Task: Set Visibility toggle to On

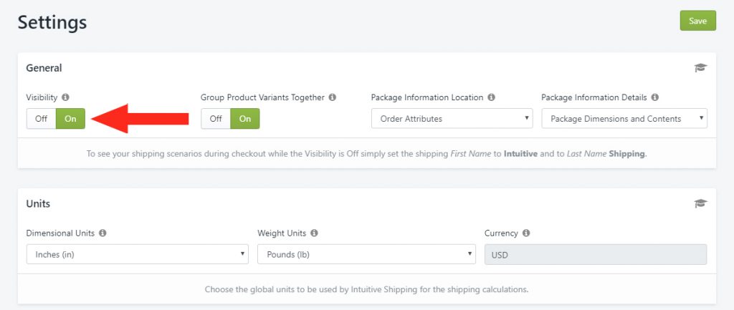Action: tap(71, 119)
